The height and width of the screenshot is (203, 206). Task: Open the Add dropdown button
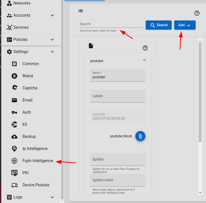tap(185, 25)
